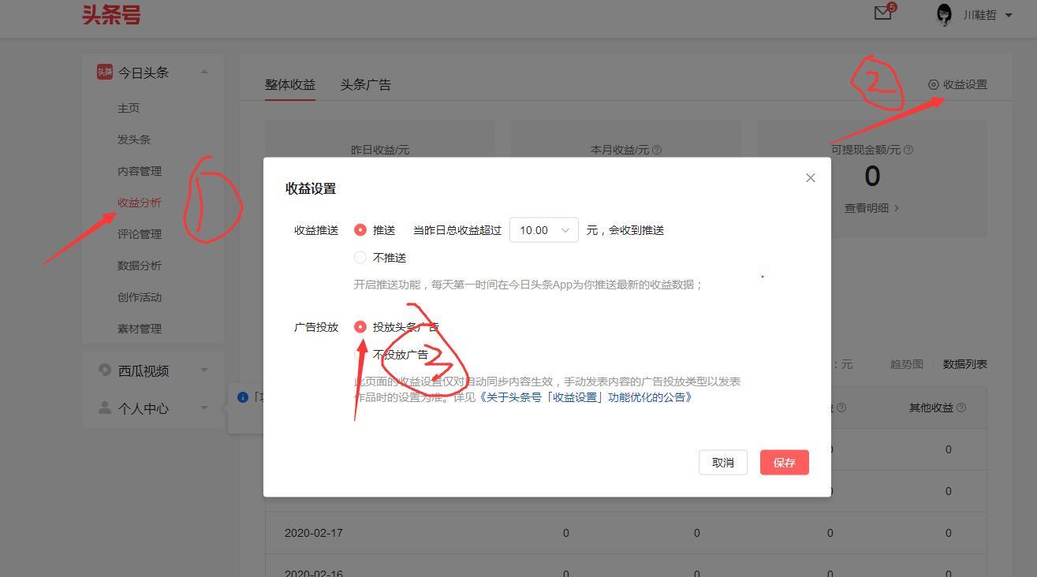Click the 西瓜视频 section icon
This screenshot has width=1037, height=577.
(x=104, y=370)
